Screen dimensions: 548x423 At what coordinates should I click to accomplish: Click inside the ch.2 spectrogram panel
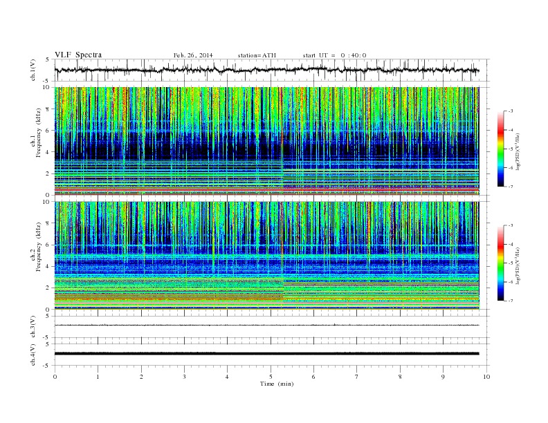click(x=266, y=256)
